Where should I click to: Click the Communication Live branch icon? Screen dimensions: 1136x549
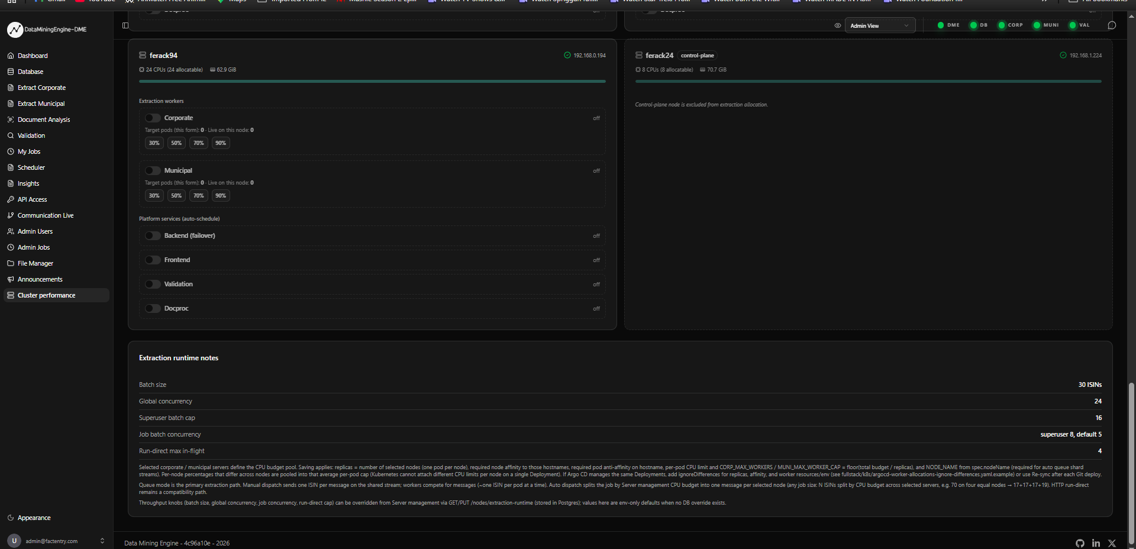(x=11, y=215)
